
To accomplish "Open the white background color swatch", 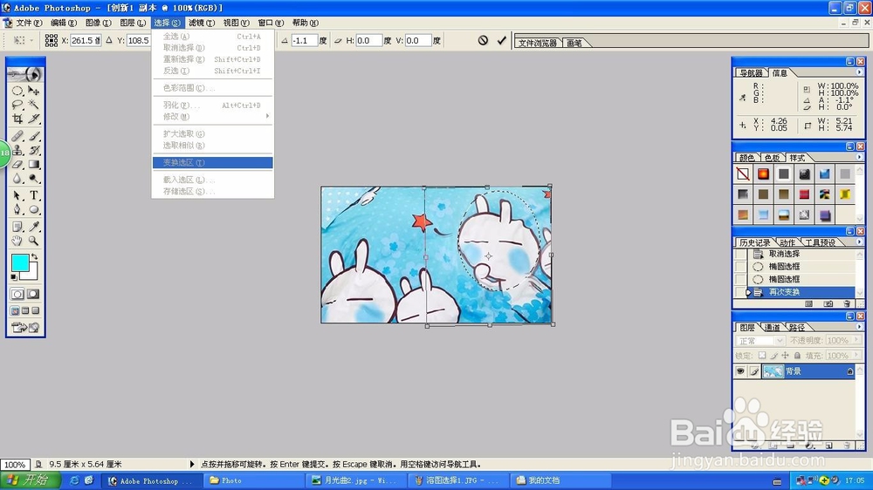I will pos(31,274).
